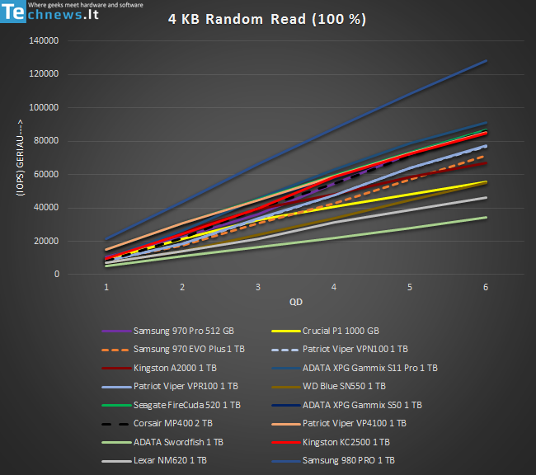536x475 pixels.
Task: Select legend entry 'ADATA Swordfish 1 TB'
Action: click(x=162, y=442)
